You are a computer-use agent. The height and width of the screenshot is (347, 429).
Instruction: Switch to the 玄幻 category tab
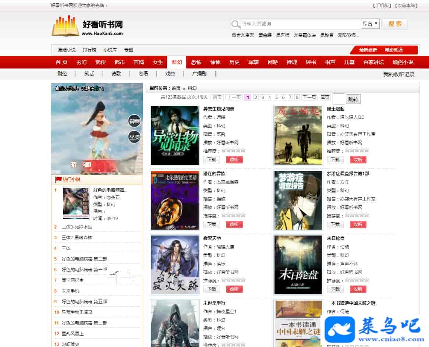[81, 62]
